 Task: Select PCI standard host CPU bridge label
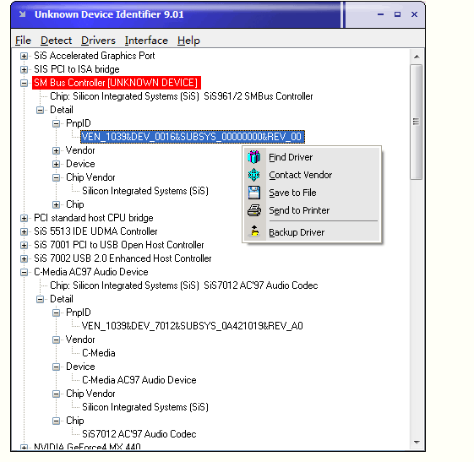[x=94, y=218]
